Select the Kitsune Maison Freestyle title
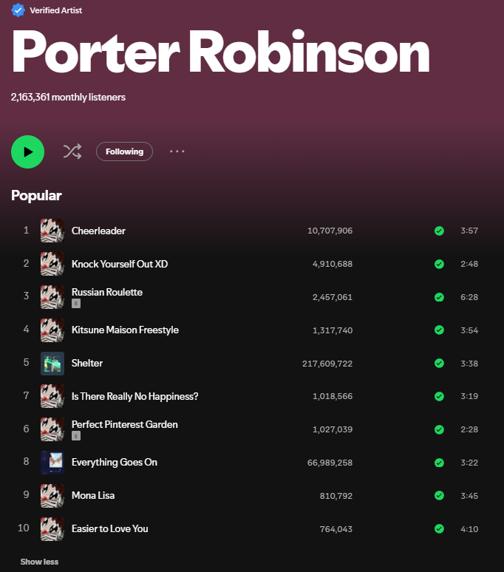Screen dimensions: 504x572 (125, 330)
